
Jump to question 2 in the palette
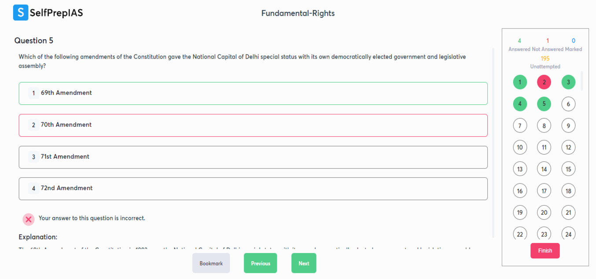[x=544, y=82]
